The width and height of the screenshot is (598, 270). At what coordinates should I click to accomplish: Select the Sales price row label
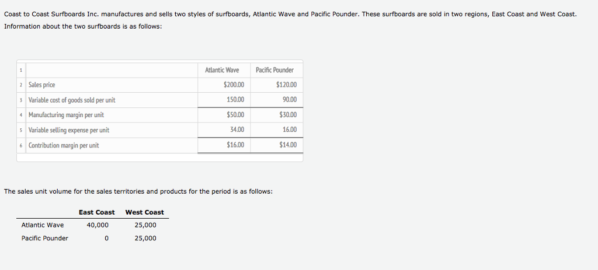point(42,85)
